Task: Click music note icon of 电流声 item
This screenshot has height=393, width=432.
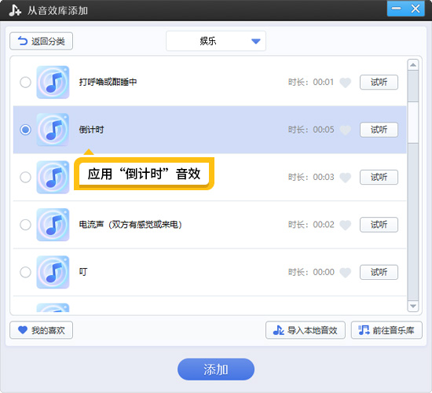Action: [53, 225]
